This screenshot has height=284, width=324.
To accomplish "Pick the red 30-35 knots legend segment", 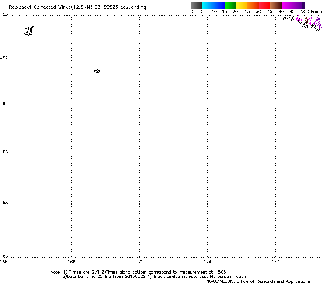I will (264, 5).
